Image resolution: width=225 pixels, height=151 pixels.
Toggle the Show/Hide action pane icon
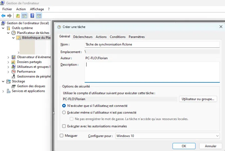point(39,16)
